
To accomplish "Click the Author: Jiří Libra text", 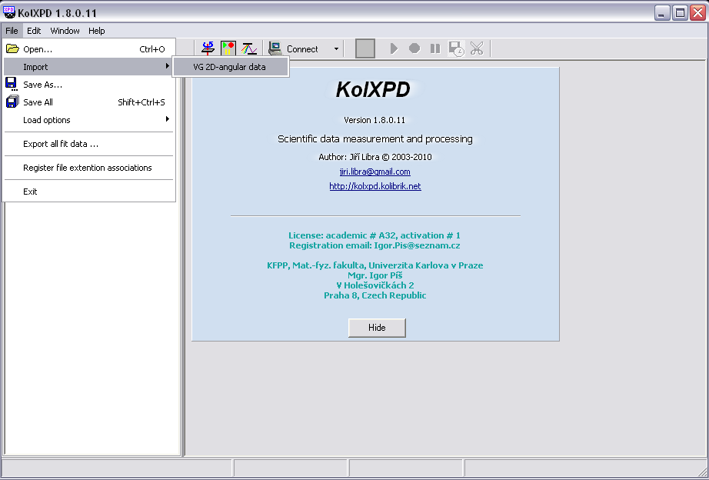I will [374, 157].
